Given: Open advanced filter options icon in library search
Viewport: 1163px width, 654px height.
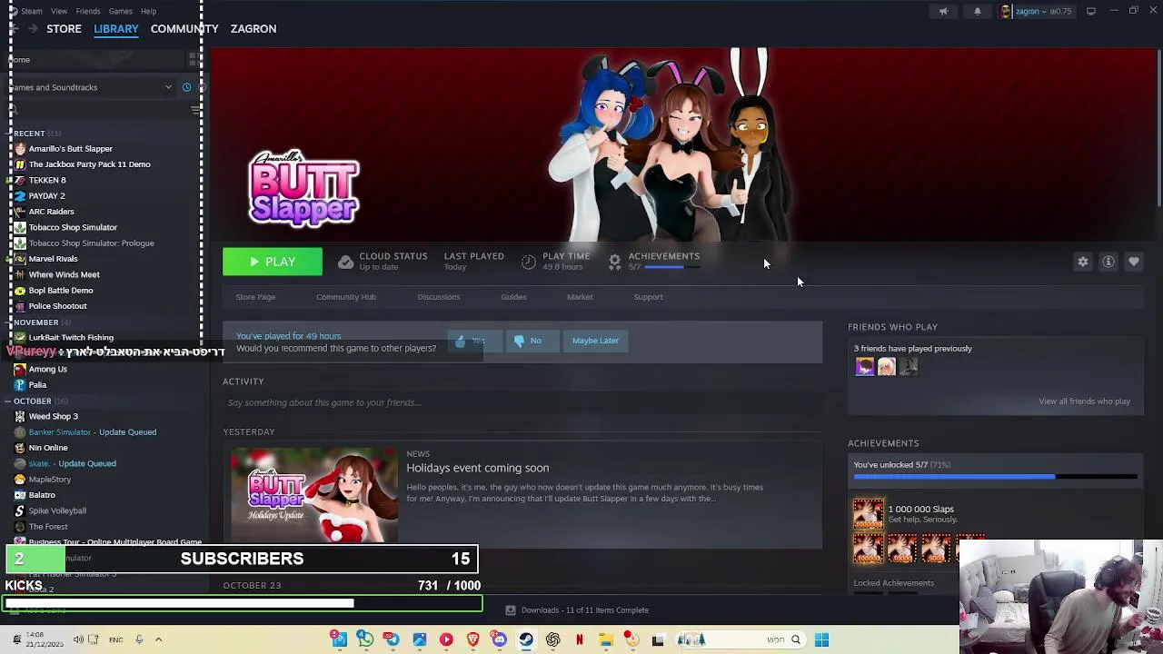Looking at the screenshot, I should 196,110.
